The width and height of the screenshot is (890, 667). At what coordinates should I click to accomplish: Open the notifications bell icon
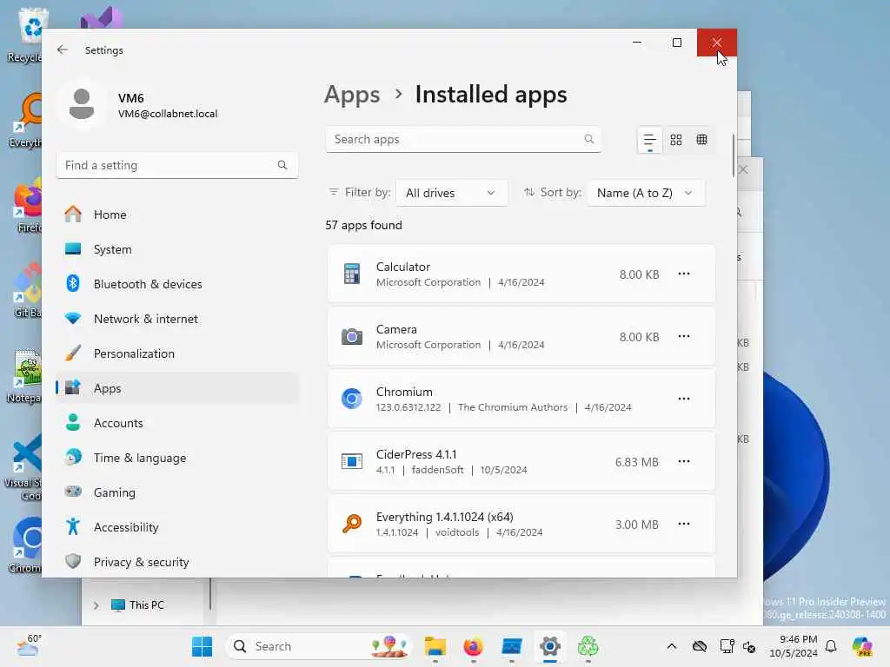pyautogui.click(x=831, y=646)
